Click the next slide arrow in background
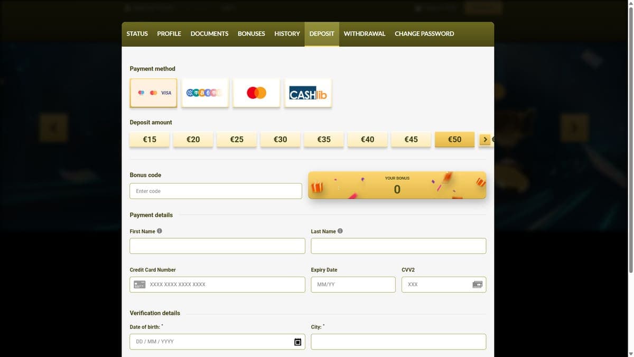The height and width of the screenshot is (357, 634). [575, 127]
